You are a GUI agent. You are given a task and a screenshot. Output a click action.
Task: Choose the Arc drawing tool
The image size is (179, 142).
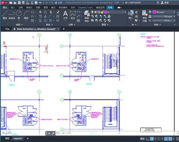click(x=26, y=14)
